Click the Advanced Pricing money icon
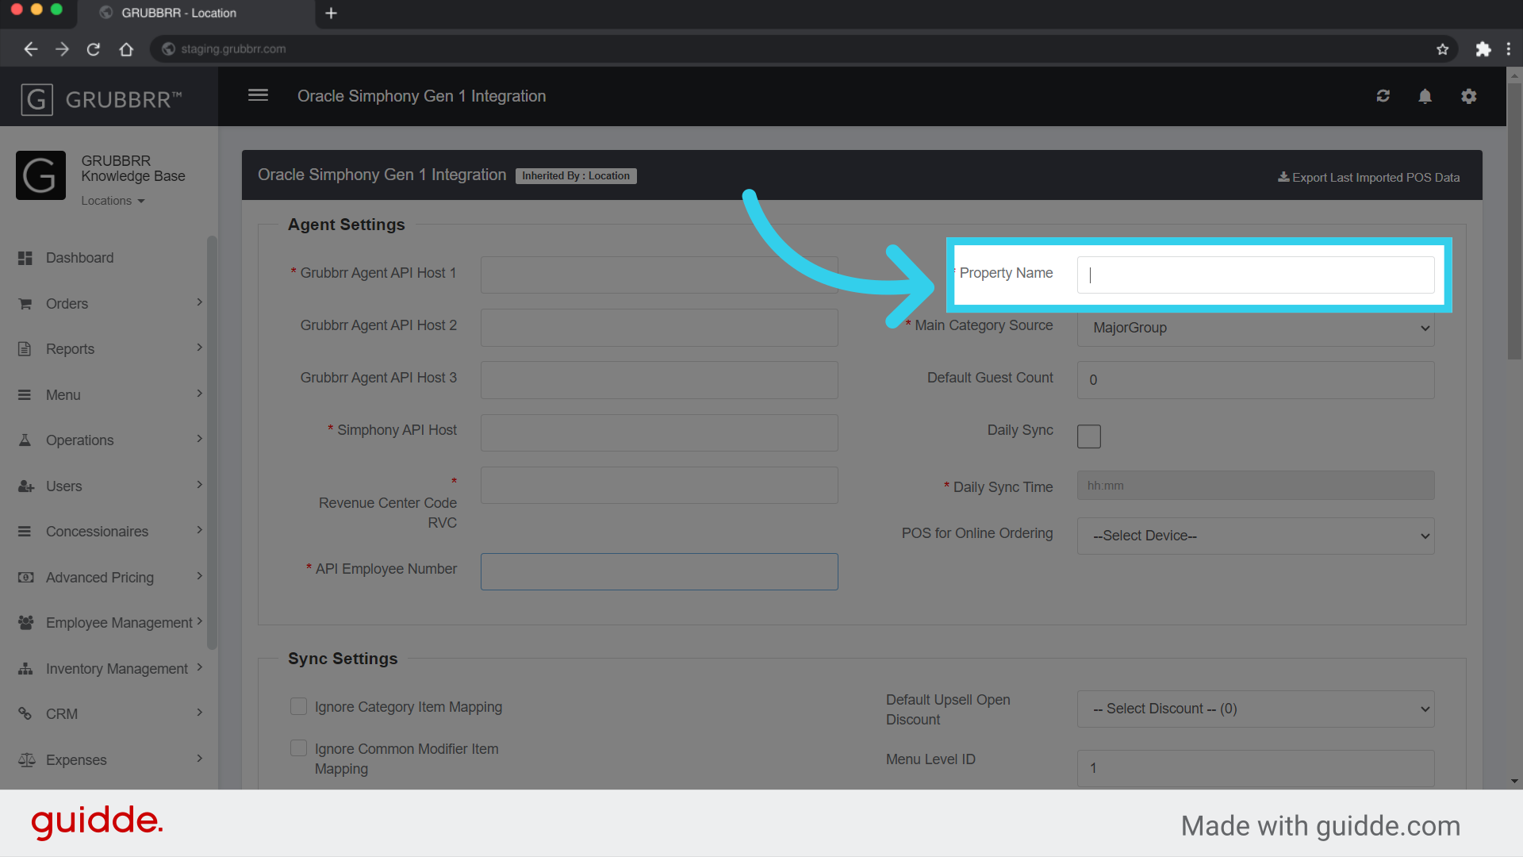 pyautogui.click(x=26, y=578)
